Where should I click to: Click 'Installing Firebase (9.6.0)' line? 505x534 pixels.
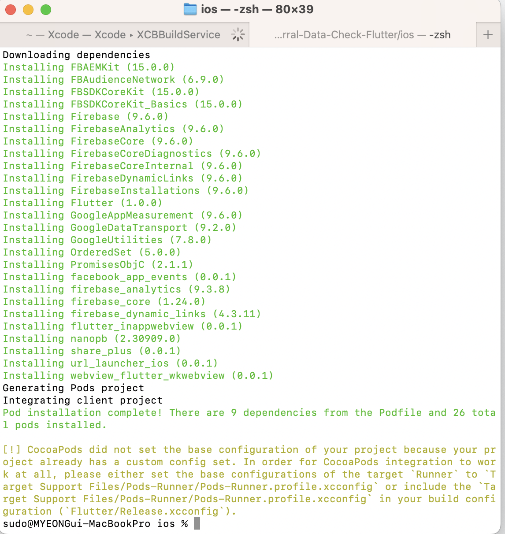pos(86,117)
